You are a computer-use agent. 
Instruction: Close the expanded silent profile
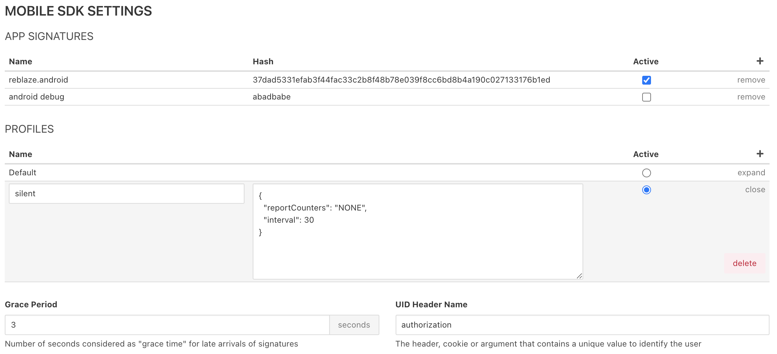tap(755, 190)
